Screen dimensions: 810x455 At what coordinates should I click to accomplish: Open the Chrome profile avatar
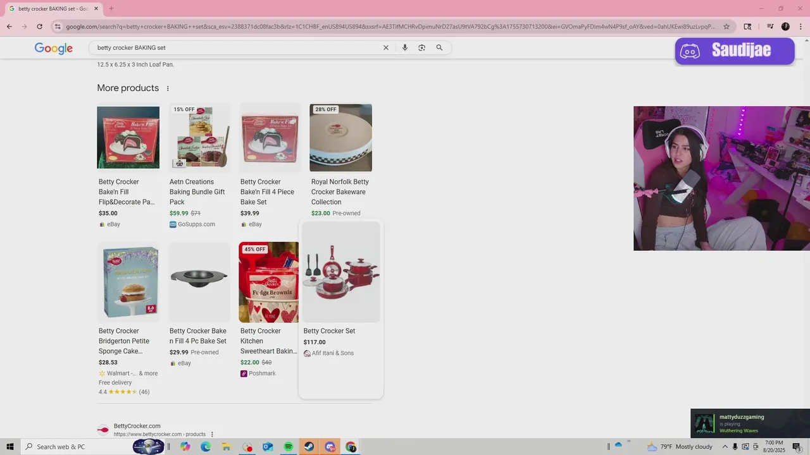tap(785, 27)
